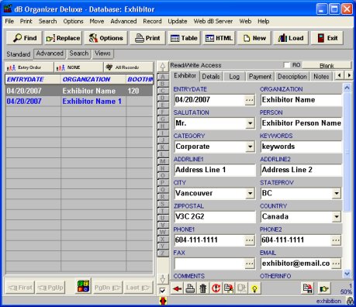
Task: Switch to the Payment tab
Action: click(260, 77)
